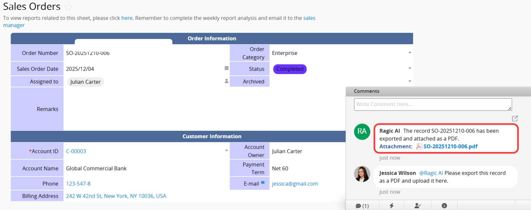Open the calendar picker for Sales Order Date
This screenshot has height=210, width=531.
226,68
